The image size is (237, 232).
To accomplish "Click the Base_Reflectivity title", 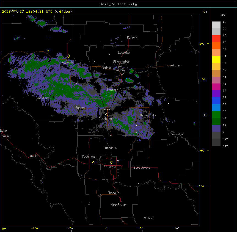I will 118,4.
